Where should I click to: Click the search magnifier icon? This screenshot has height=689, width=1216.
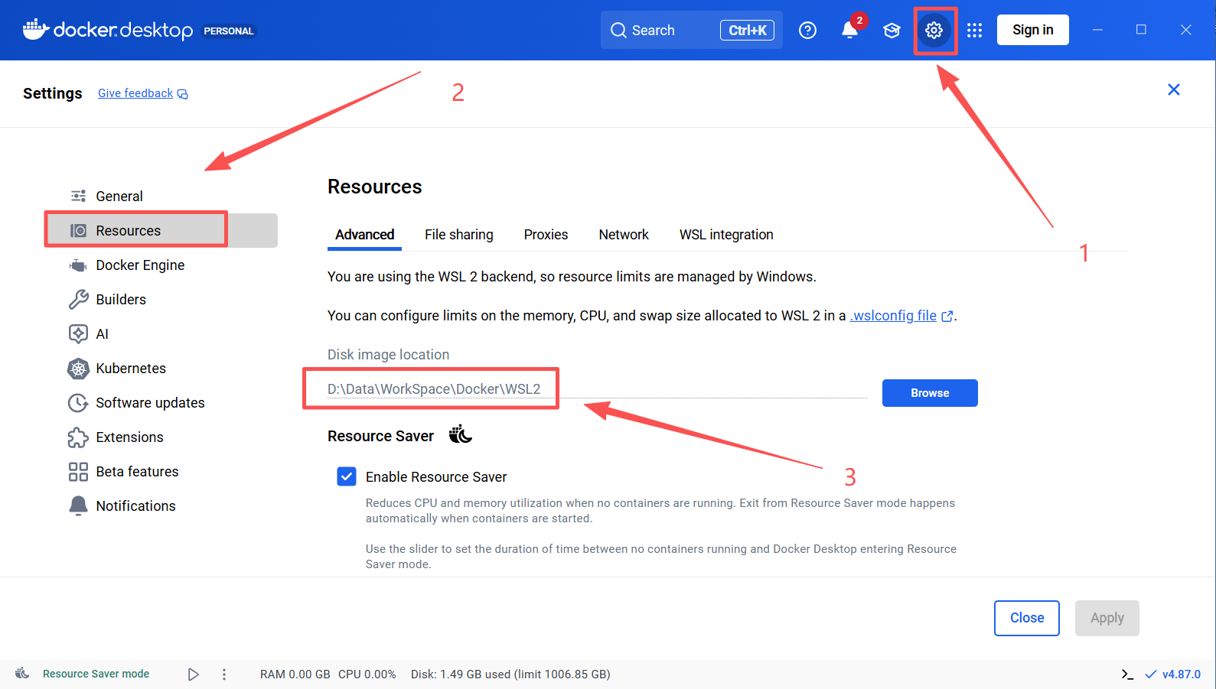coord(618,30)
